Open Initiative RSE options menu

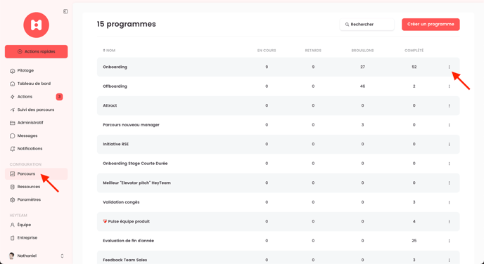click(449, 144)
